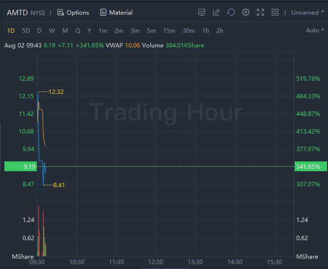
Task: Switch to the 5D timeframe
Action: pyautogui.click(x=26, y=31)
